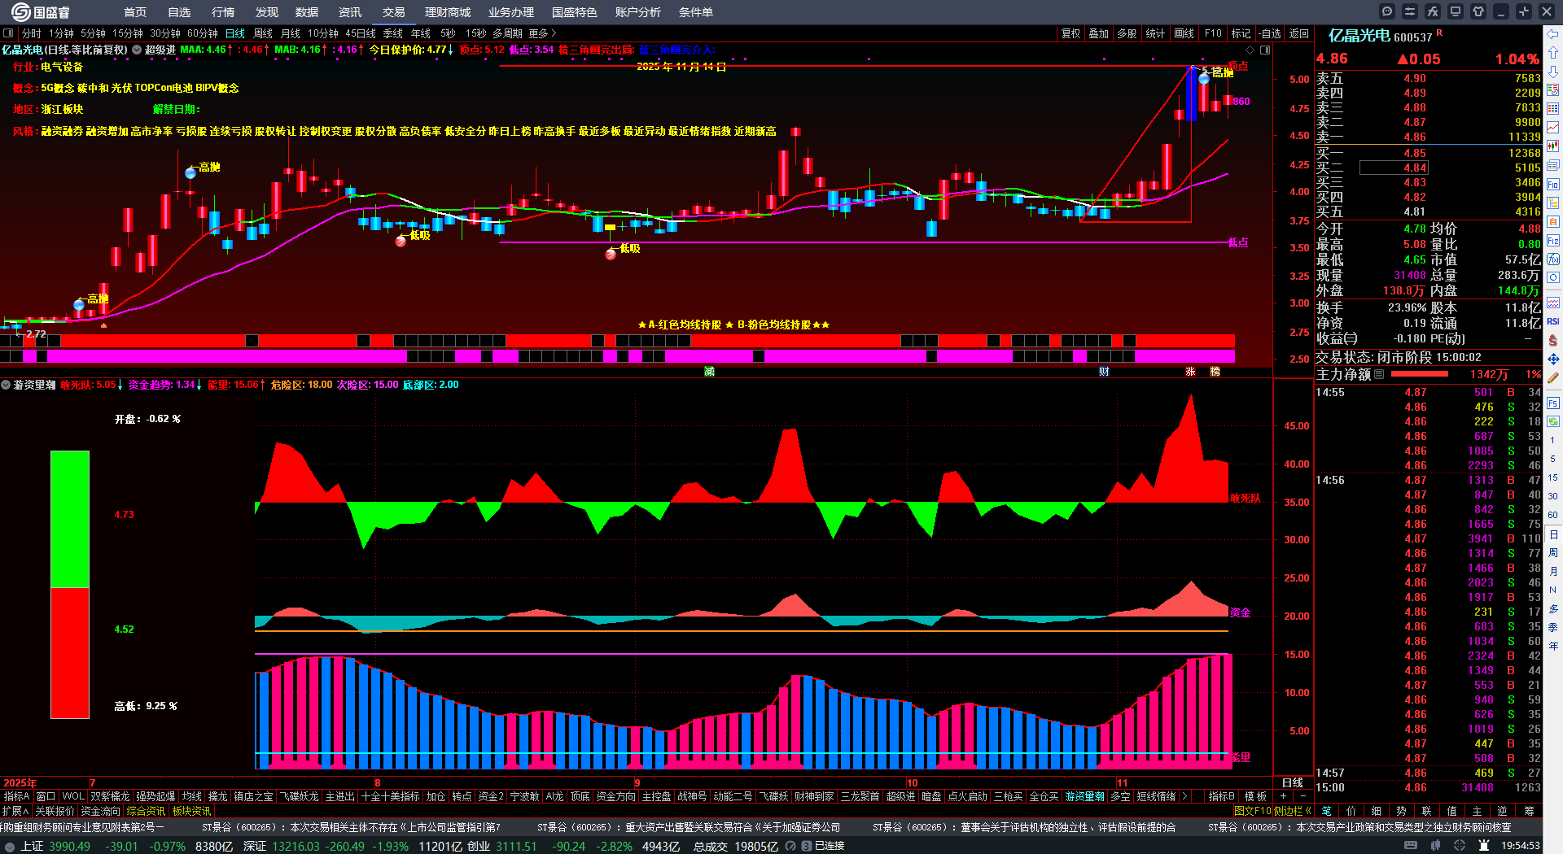The width and height of the screenshot is (1563, 854).
Task: Open the 交易 menu
Action: click(x=394, y=12)
